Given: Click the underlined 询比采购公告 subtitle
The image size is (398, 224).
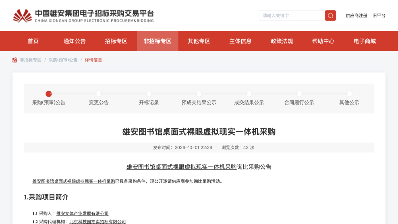Looking at the screenshot, I should click(199, 167).
